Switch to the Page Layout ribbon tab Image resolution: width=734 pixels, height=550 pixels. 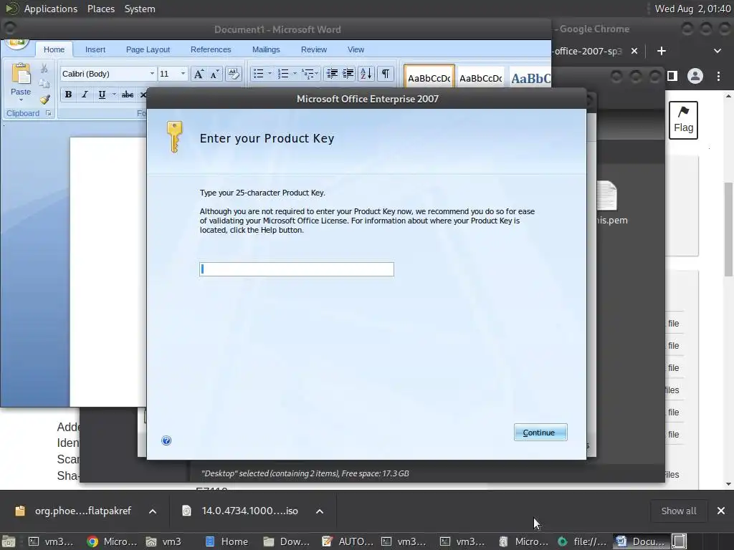point(148,49)
